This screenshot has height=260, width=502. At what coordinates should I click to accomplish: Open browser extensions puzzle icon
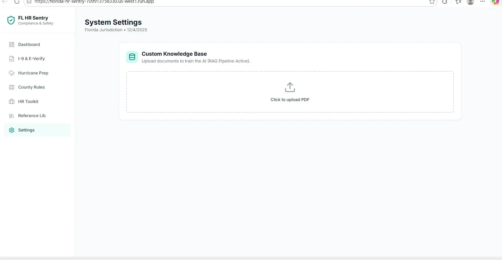(445, 2)
